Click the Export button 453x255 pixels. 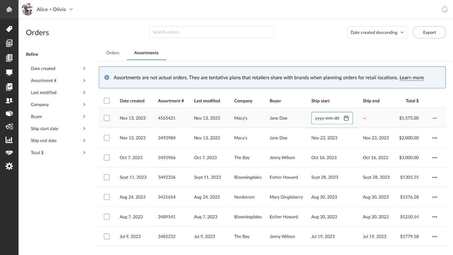[x=429, y=33]
